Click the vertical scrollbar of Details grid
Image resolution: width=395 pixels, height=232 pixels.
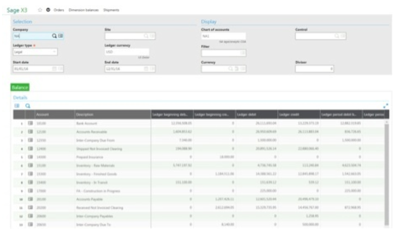click(387, 174)
